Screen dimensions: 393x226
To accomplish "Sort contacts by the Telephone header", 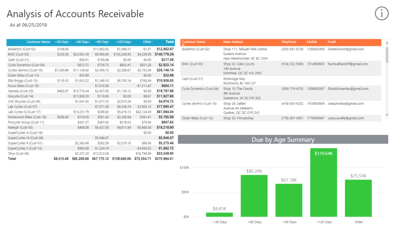I will (291, 42).
